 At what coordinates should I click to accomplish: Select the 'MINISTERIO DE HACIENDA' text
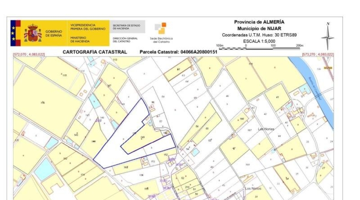(x=80, y=40)
